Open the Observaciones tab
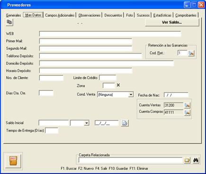206x174 pixels. pyautogui.click(x=90, y=15)
